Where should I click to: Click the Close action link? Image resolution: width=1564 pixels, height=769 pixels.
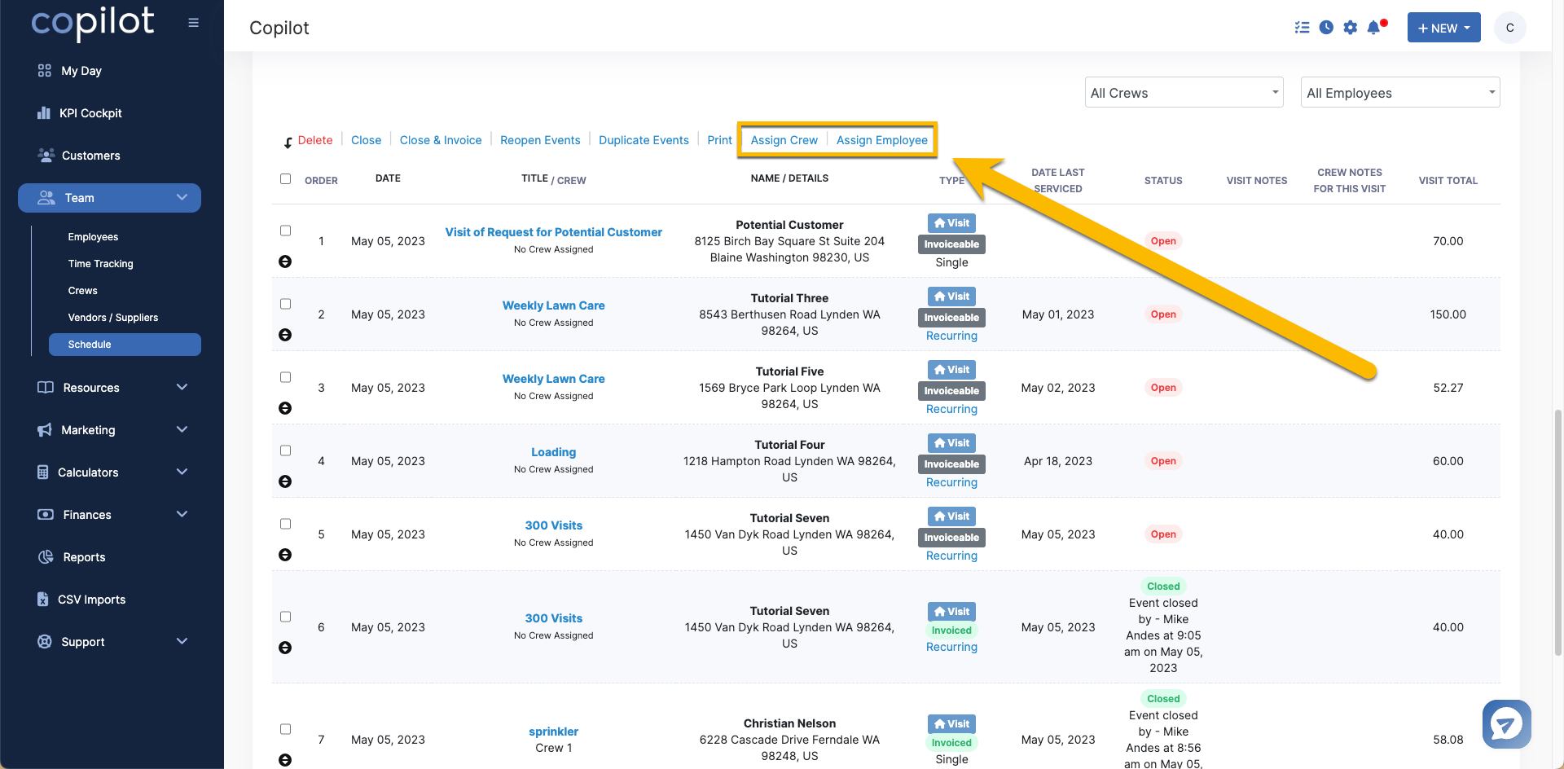(x=366, y=140)
